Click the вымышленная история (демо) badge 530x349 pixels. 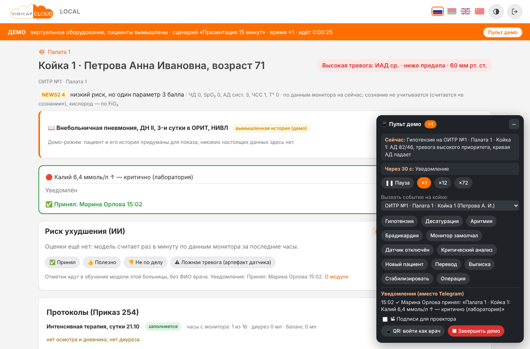[x=271, y=128]
